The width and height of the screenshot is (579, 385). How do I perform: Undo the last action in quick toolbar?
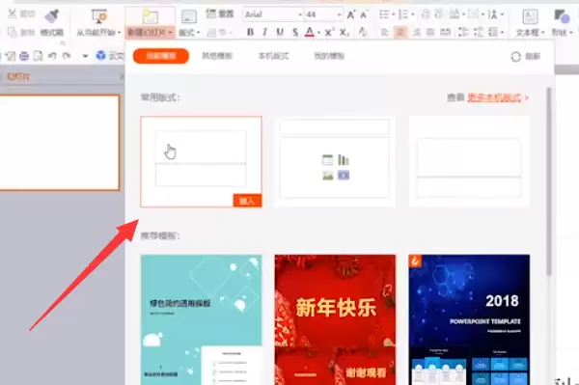pos(52,56)
